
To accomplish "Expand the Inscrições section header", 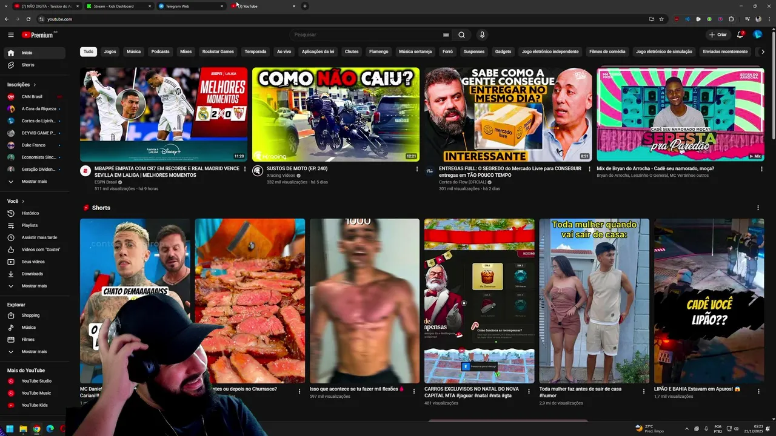I will coord(22,85).
